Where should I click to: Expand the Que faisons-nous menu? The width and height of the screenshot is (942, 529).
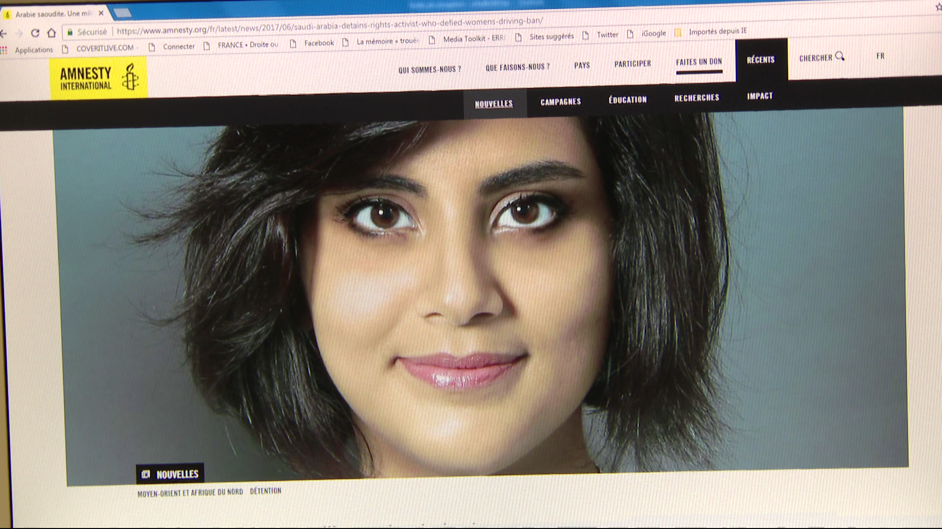pyautogui.click(x=517, y=67)
